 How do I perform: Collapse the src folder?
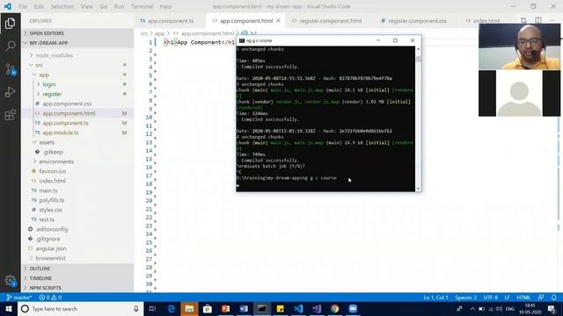coord(39,65)
